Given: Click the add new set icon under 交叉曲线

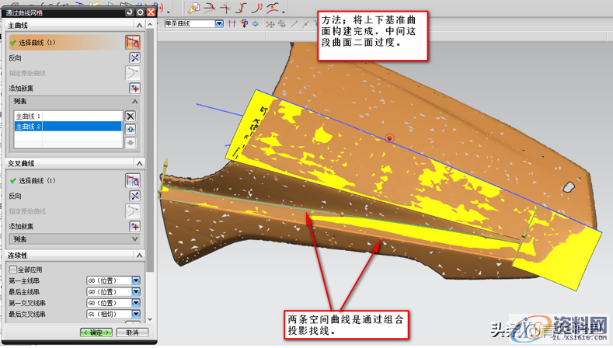Looking at the screenshot, I should [134, 225].
